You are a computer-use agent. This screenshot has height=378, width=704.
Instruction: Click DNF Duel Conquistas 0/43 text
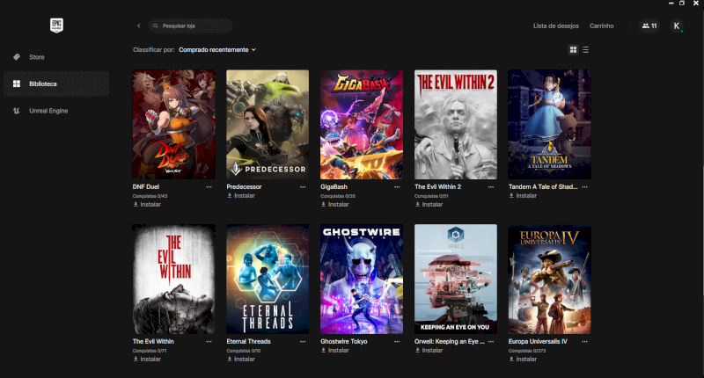click(150, 196)
